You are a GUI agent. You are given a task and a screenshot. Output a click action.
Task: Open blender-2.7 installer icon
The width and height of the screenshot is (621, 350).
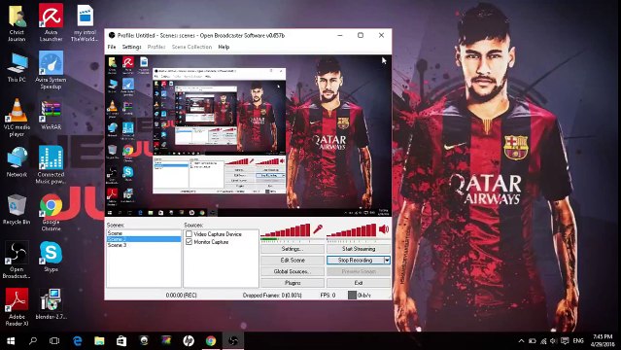point(51,304)
